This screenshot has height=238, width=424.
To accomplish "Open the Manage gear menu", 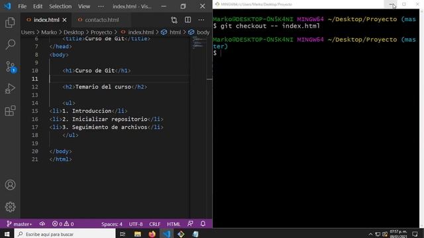I will 11,207.
